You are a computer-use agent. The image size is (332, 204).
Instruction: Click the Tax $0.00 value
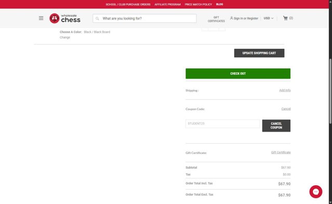click(x=286, y=174)
